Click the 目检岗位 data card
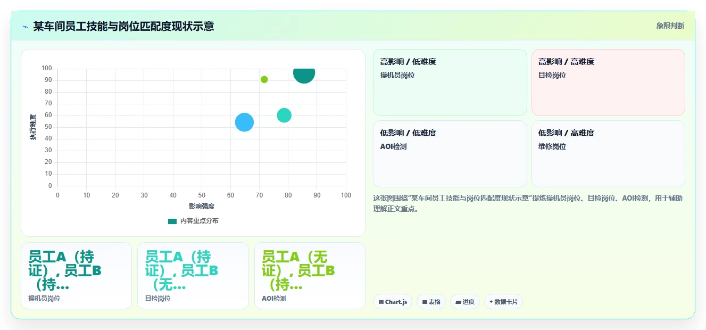Image resolution: width=706 pixels, height=330 pixels. point(193,276)
